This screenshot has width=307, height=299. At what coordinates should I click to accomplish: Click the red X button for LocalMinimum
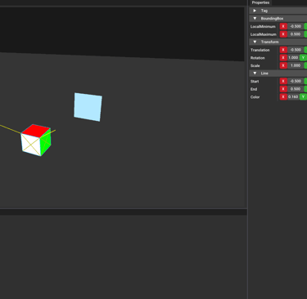(x=283, y=26)
